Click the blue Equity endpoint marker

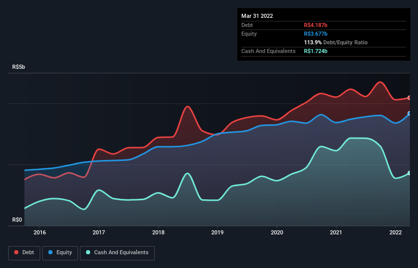pyautogui.click(x=409, y=113)
